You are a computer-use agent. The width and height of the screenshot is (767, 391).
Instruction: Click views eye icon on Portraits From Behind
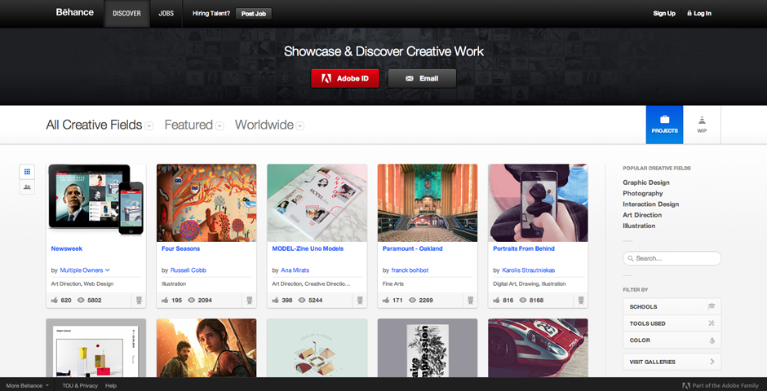523,301
